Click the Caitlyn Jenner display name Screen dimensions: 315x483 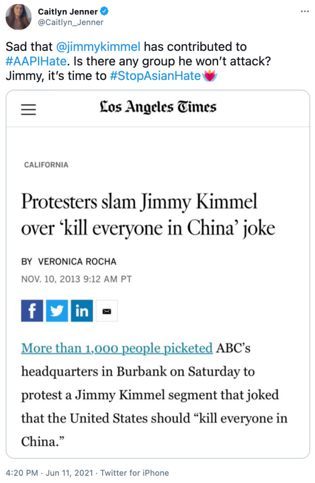tap(67, 12)
